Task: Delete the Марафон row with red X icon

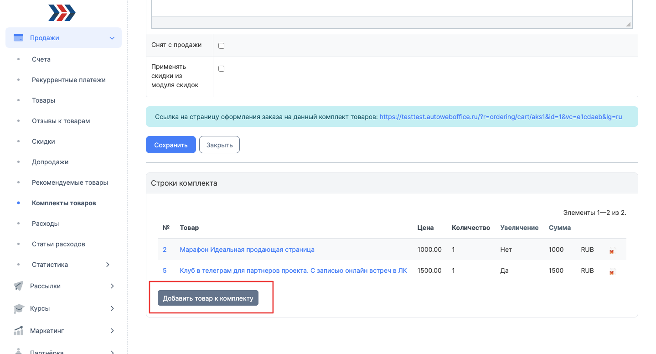Action: pos(612,250)
